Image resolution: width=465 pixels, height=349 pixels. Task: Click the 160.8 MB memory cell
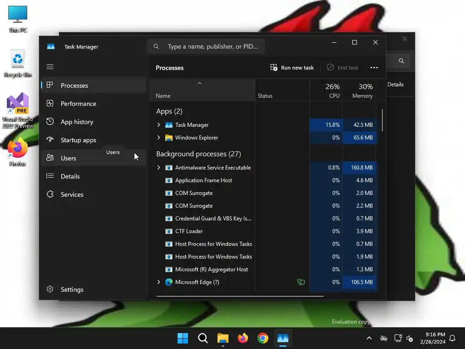360,167
